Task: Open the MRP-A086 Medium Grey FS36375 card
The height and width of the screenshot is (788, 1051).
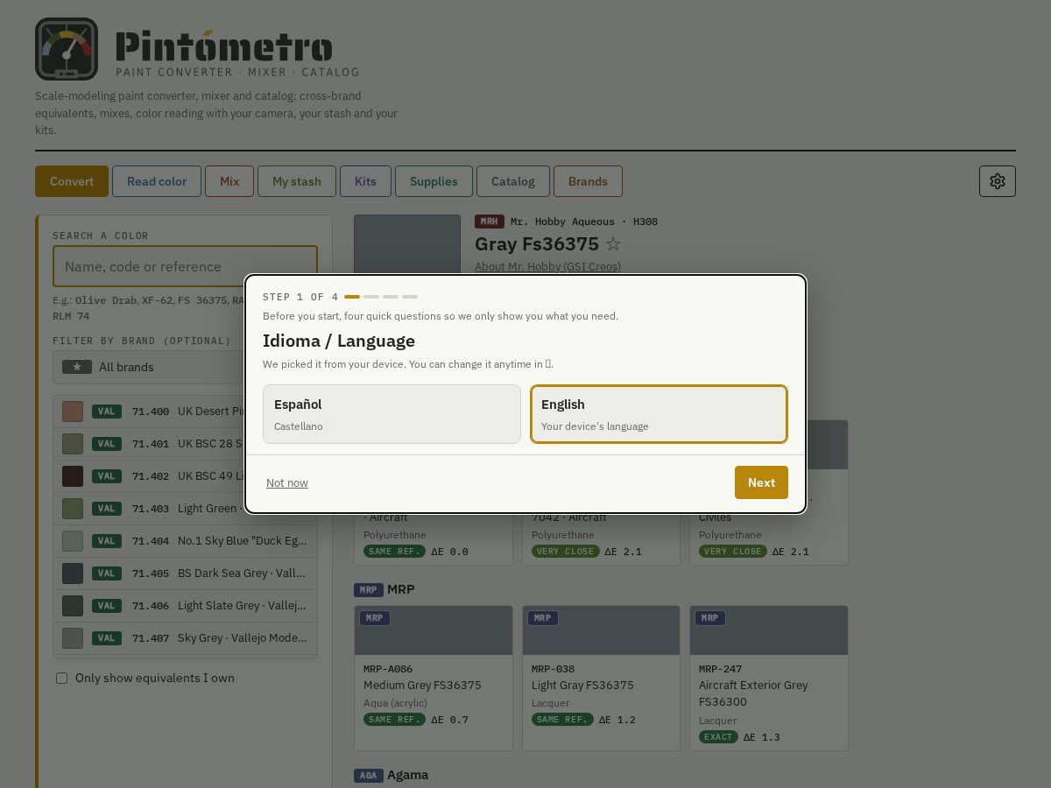Action: (434, 678)
